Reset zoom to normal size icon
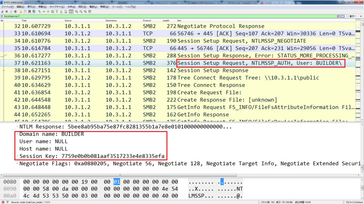The image size is (364, 204). pyautogui.click(x=85, y=12)
